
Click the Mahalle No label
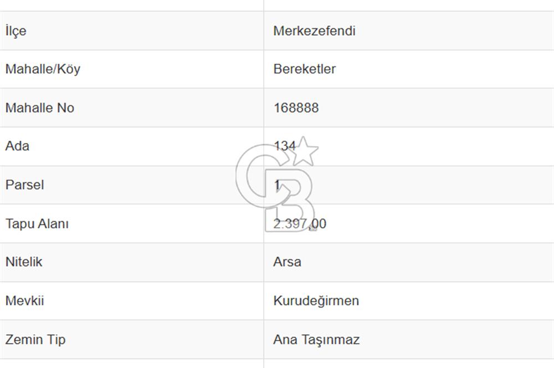pos(39,108)
